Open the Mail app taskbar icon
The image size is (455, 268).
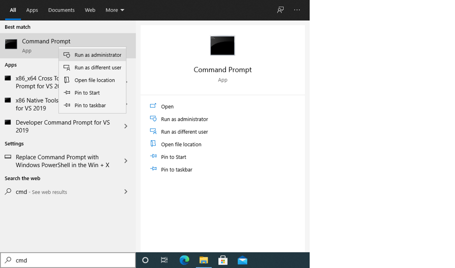tap(242, 260)
